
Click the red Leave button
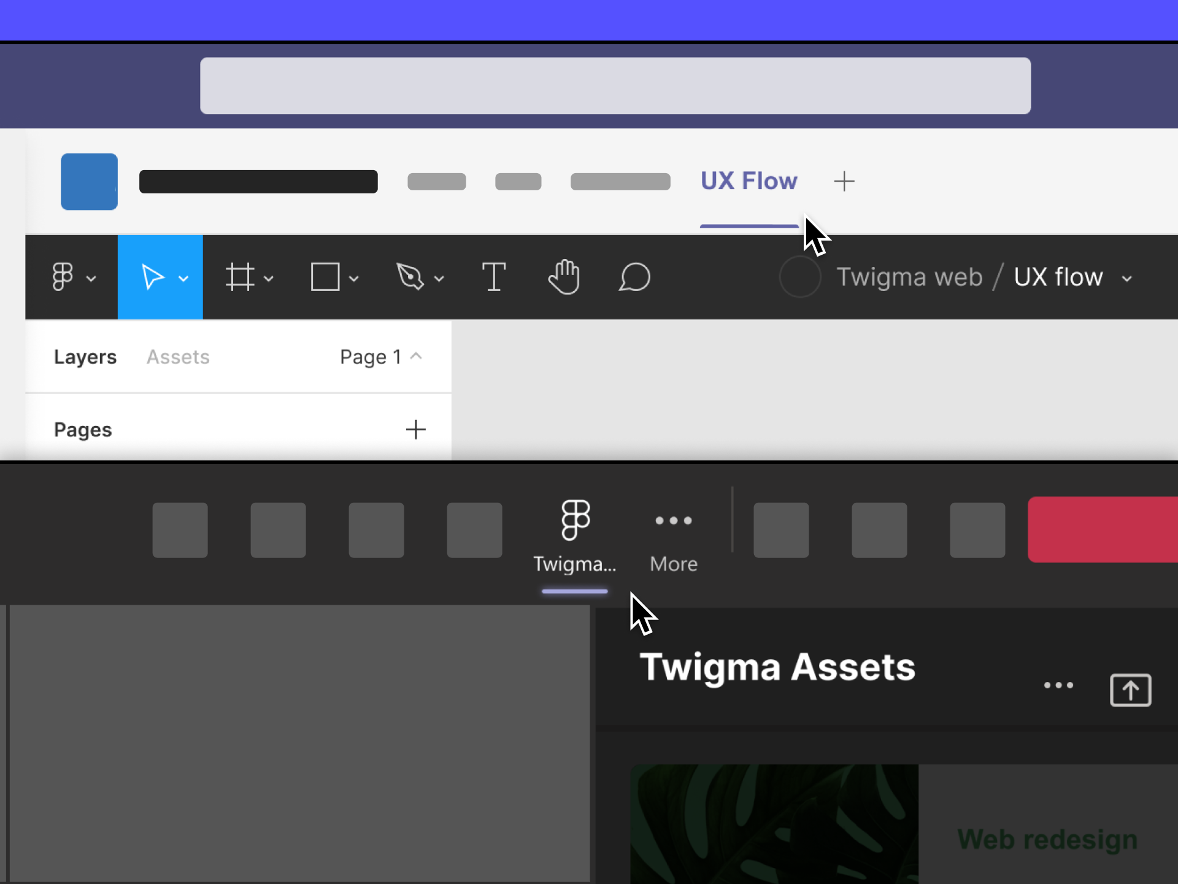[x=1103, y=529]
